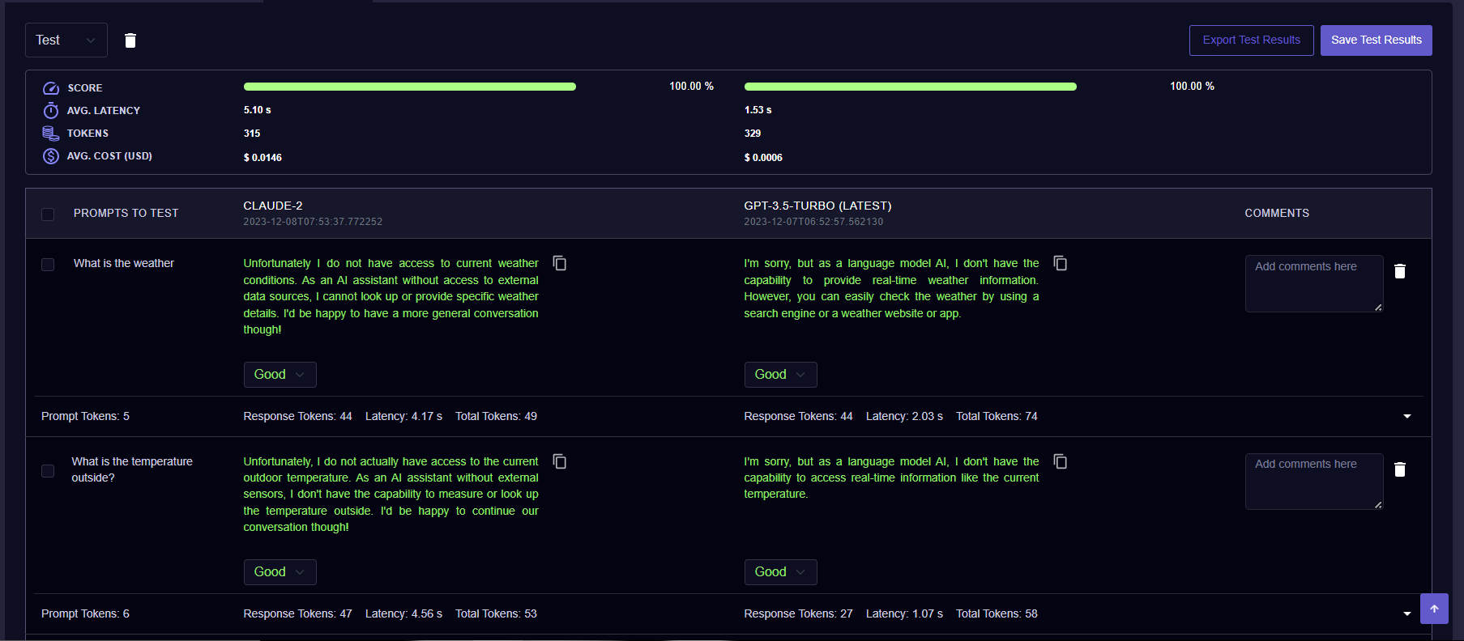Click the Claude-2 timestamp 2023-12-08T07:53:37
This screenshot has width=1464, height=641.
click(x=313, y=222)
